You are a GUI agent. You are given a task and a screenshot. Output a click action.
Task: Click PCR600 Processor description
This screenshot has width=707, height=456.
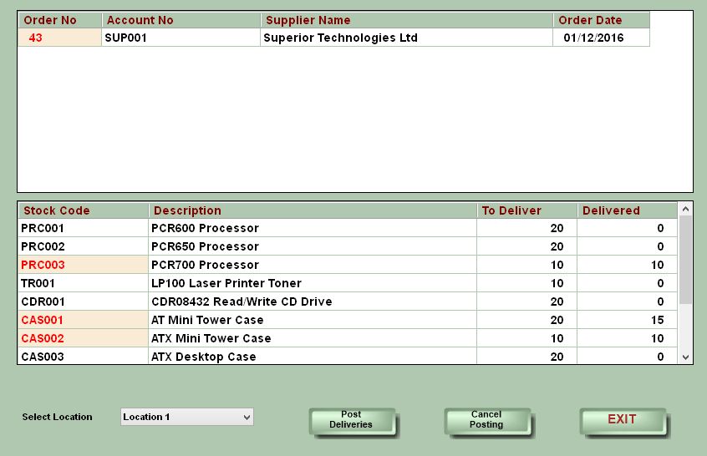(313, 228)
